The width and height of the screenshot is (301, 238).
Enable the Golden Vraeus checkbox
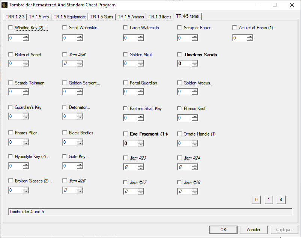(179, 83)
